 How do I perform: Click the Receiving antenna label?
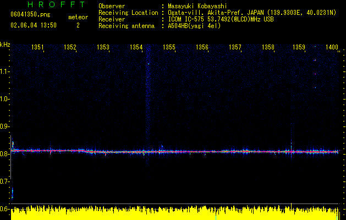pos(127,26)
